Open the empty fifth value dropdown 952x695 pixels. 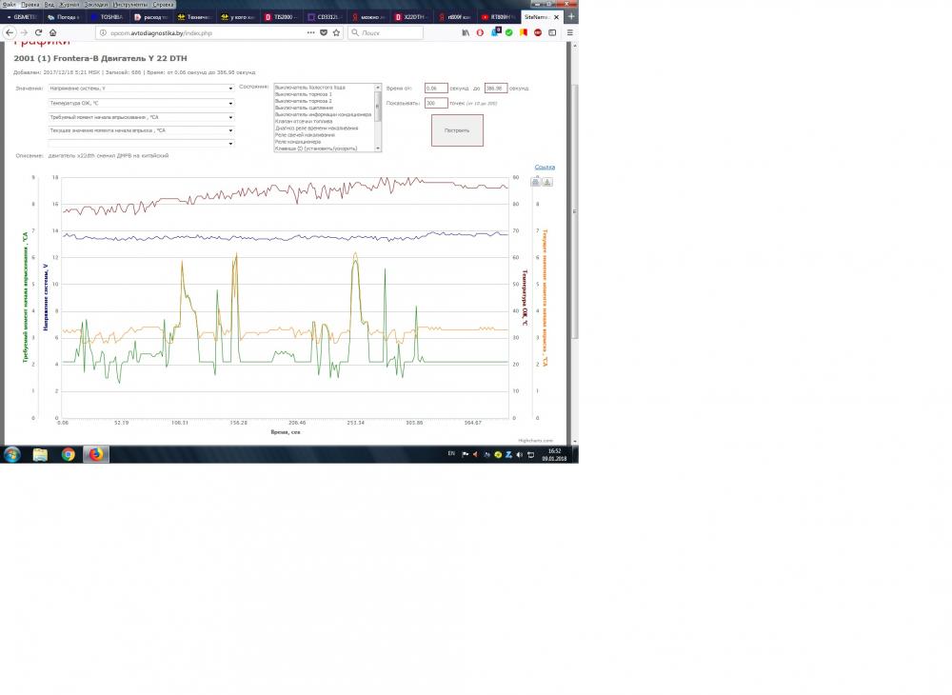coord(141,143)
